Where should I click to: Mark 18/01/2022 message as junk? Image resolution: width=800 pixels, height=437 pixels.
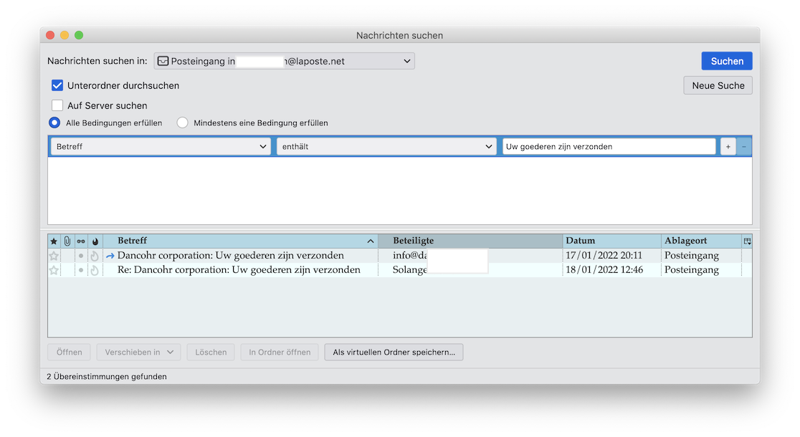click(95, 270)
